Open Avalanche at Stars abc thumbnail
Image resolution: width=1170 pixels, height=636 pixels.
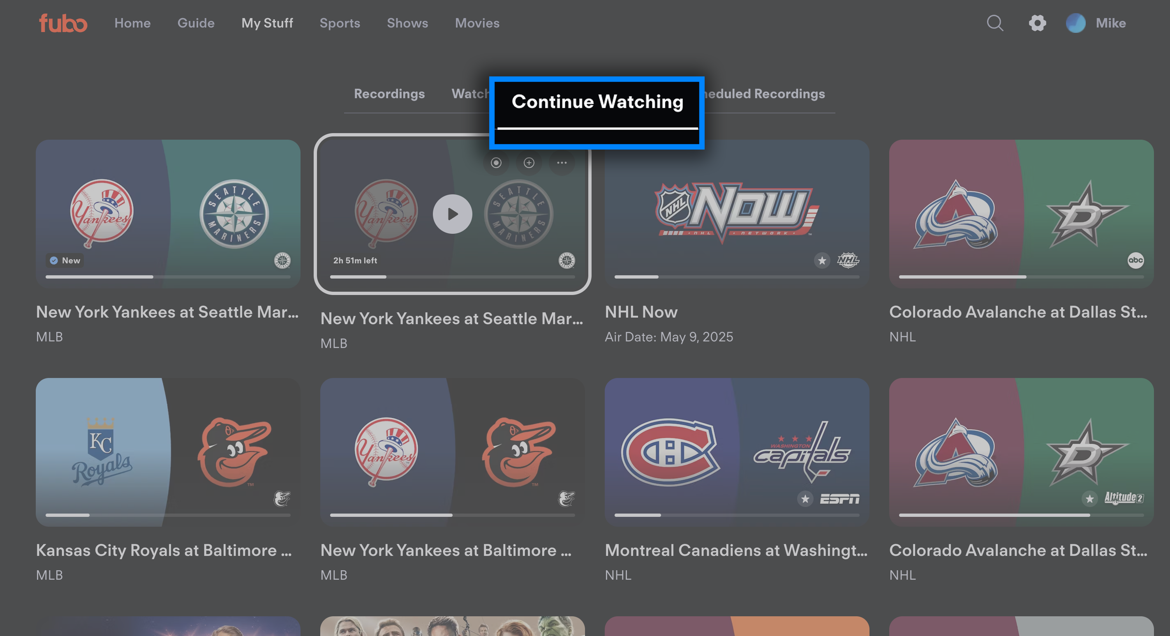(1021, 214)
